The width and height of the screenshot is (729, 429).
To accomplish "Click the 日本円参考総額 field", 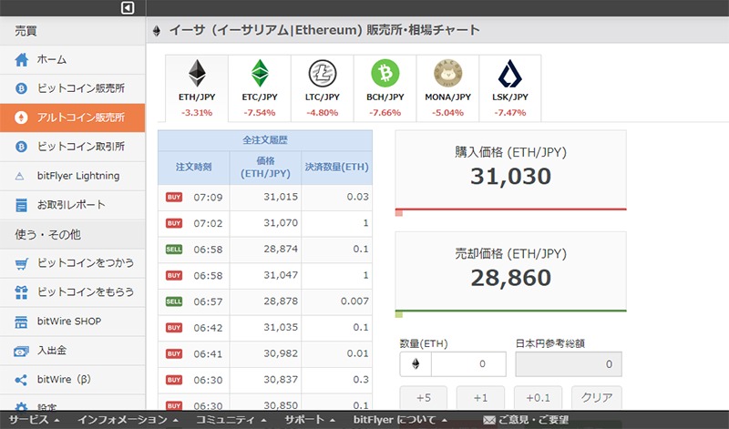I will click(568, 364).
